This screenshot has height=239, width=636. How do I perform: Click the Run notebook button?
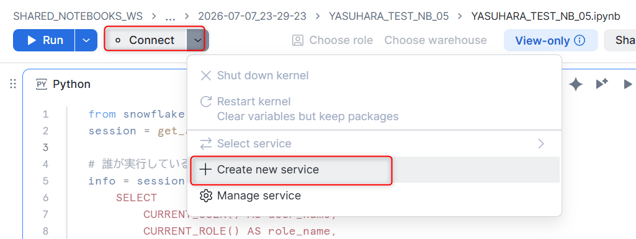tap(44, 40)
